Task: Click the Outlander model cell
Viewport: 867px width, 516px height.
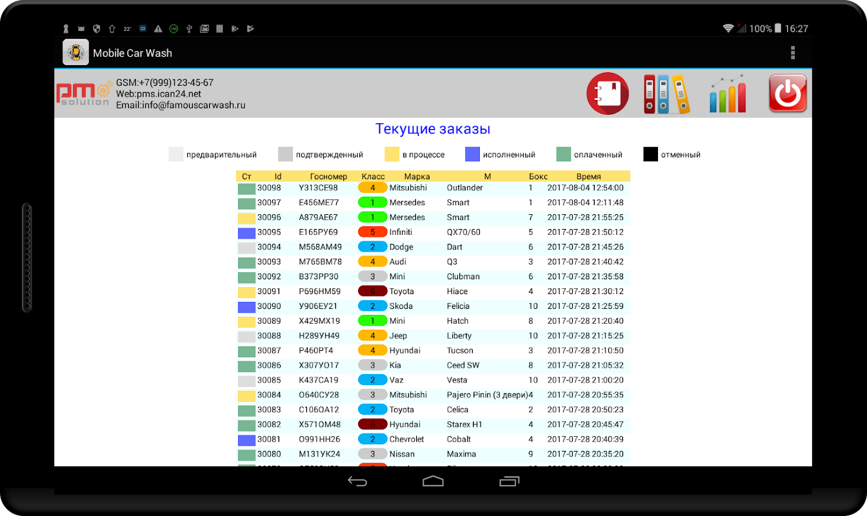Action: point(465,188)
